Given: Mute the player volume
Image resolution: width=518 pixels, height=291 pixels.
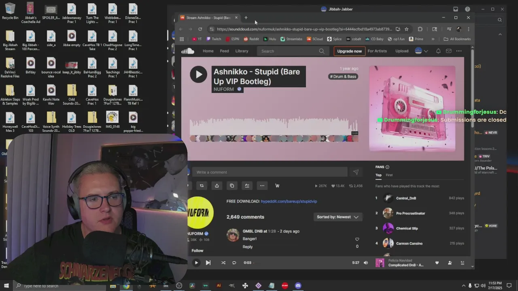Looking at the screenshot, I should (365, 263).
